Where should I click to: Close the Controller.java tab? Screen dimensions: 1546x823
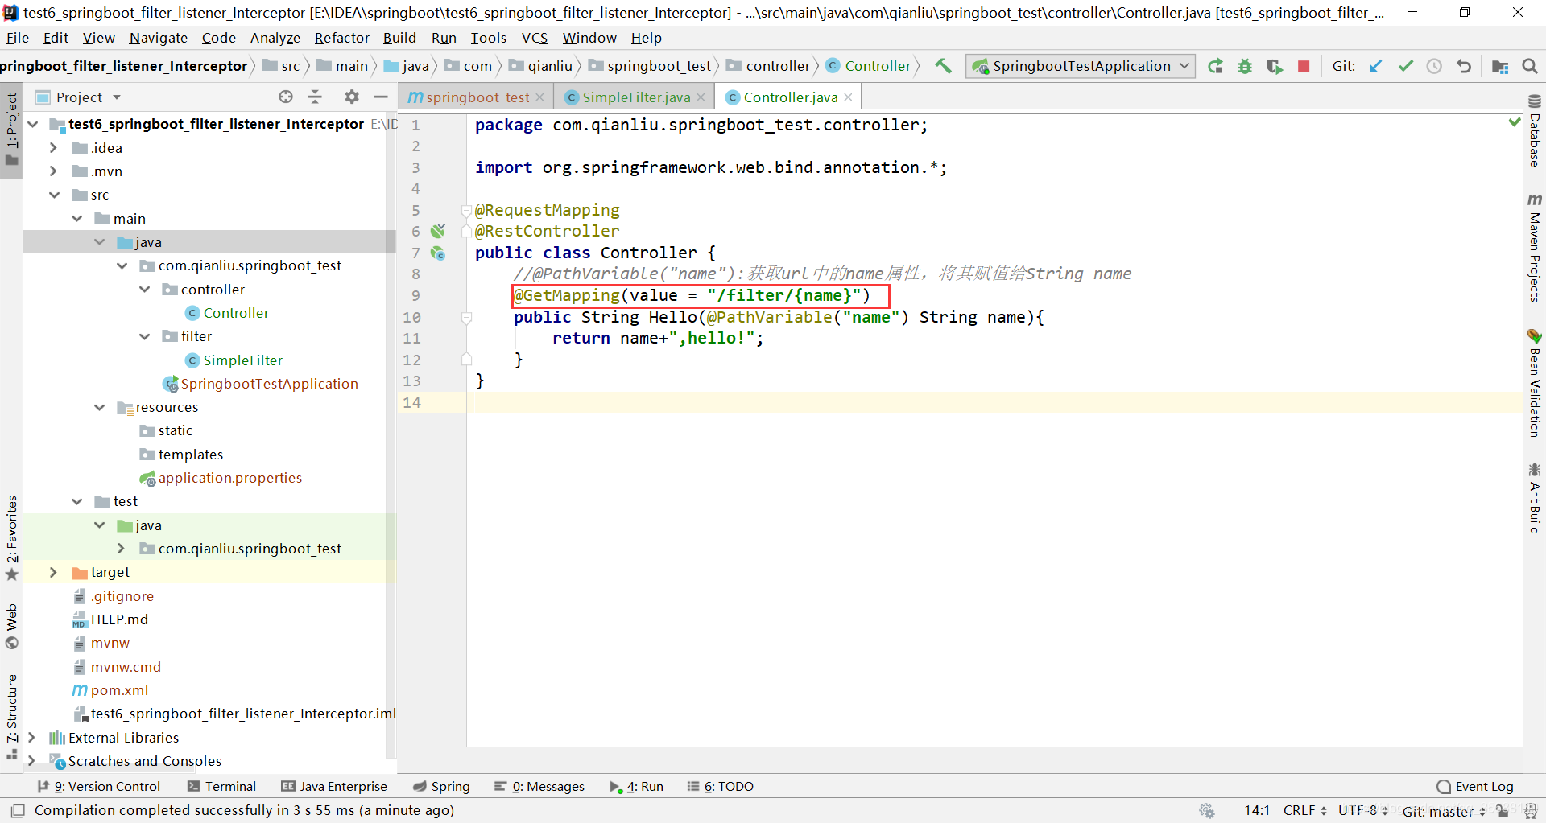tap(848, 97)
